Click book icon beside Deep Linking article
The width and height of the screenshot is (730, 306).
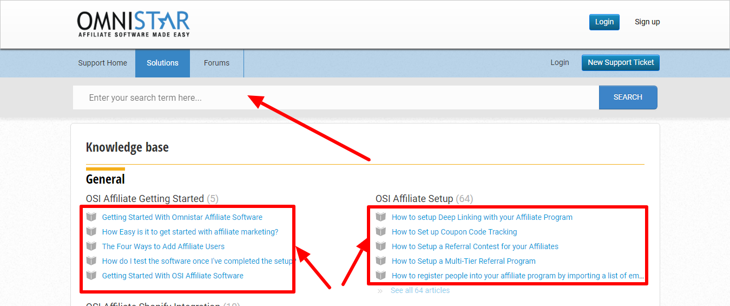(x=381, y=217)
